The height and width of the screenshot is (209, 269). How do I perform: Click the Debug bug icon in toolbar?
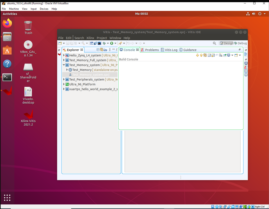(104, 43)
